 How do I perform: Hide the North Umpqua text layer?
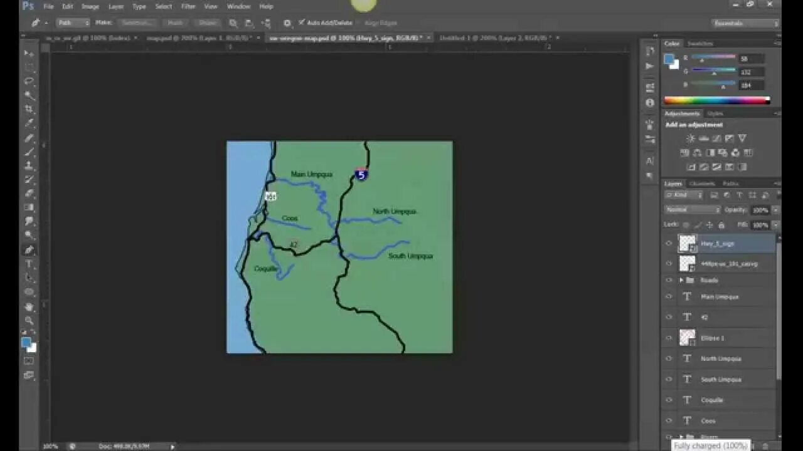669,359
